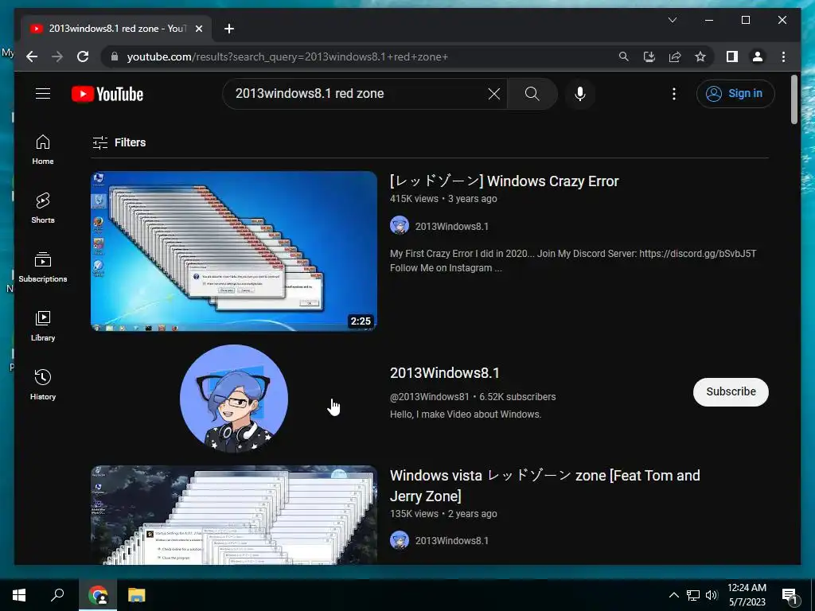Click the Sign in button

pyautogui.click(x=735, y=94)
